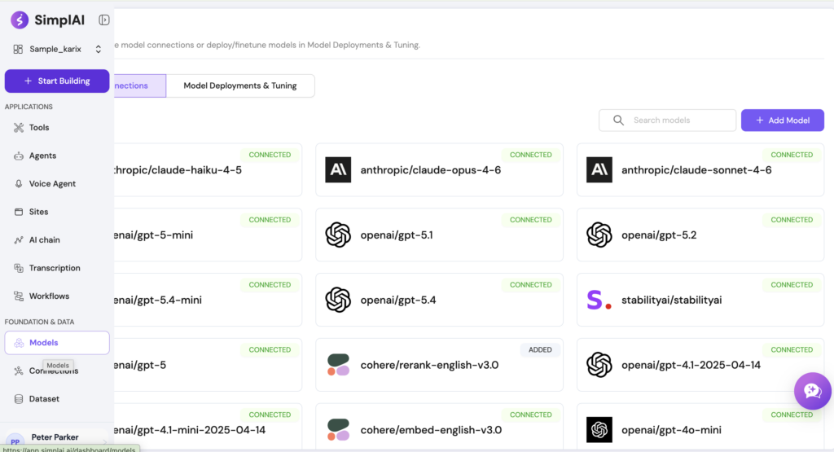Open the stabilityai/stabilityai model card
The image size is (834, 452).
(700, 300)
